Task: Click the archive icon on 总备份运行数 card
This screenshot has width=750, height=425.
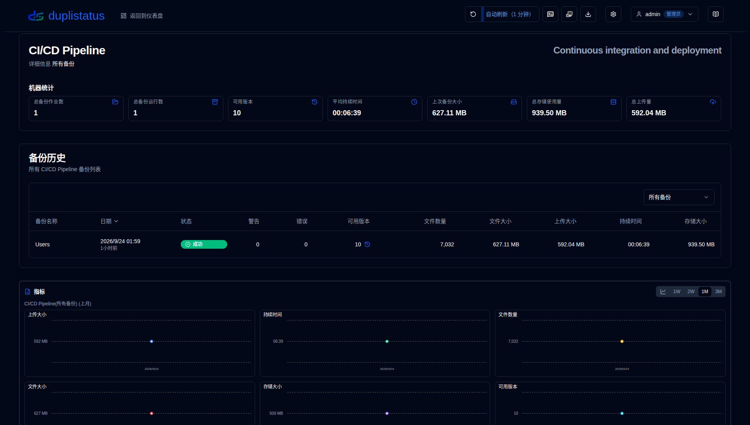Action: click(215, 102)
